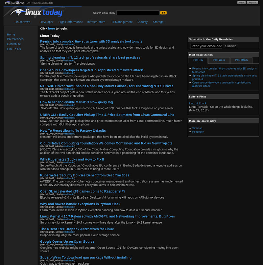The width and height of the screenshot is (263, 265).
Task: Open Linux Kernel 4.10.7 Released article
Action: (x=108, y=216)
